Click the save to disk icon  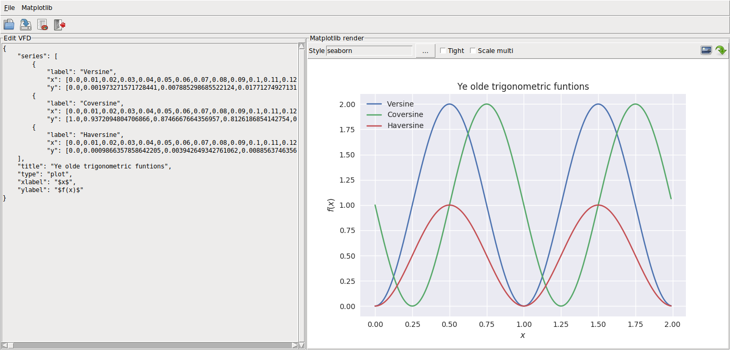[x=26, y=25]
